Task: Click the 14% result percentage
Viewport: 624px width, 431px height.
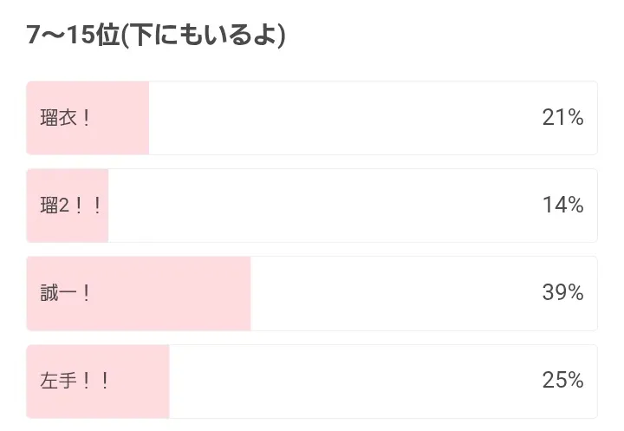Action: coord(562,206)
